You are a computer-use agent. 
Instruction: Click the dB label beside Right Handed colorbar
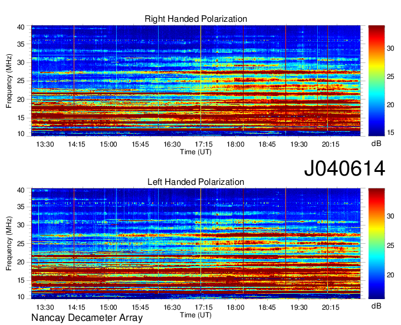[376, 144]
